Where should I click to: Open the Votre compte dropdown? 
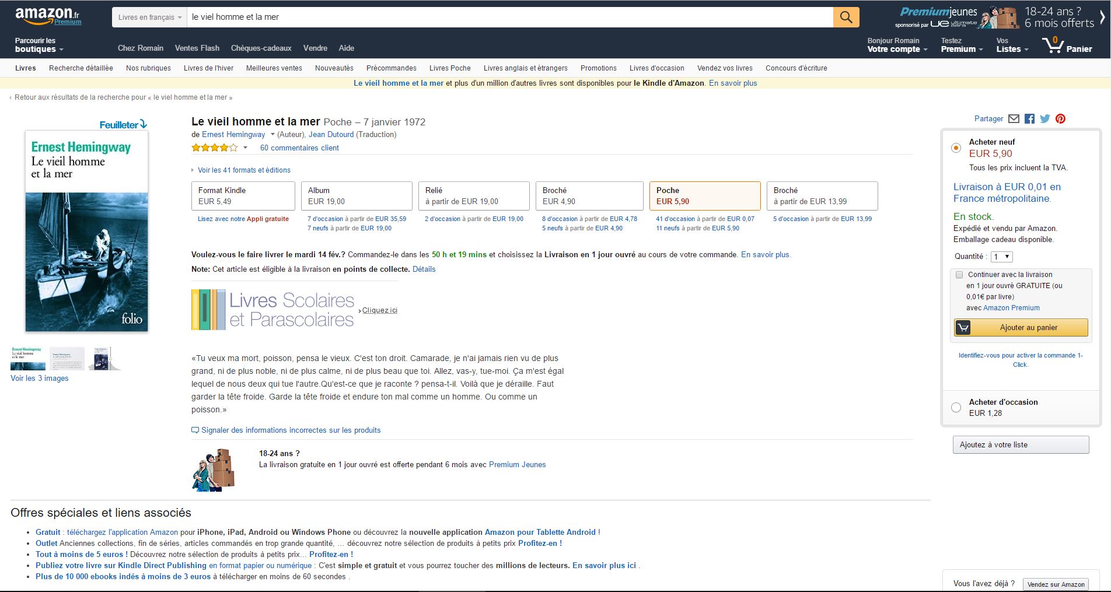point(897,45)
